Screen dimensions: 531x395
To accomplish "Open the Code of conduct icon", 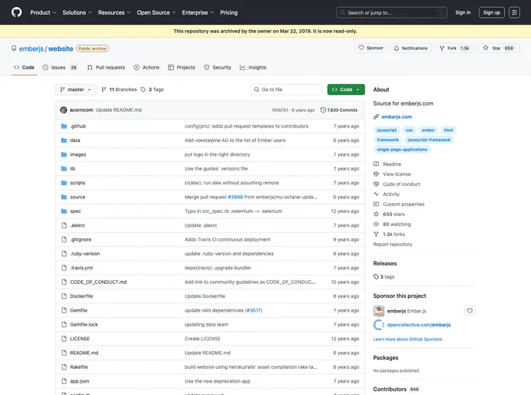I will 376,184.
